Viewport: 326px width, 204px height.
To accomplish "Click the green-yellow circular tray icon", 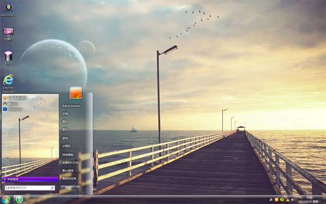I will click(282, 200).
